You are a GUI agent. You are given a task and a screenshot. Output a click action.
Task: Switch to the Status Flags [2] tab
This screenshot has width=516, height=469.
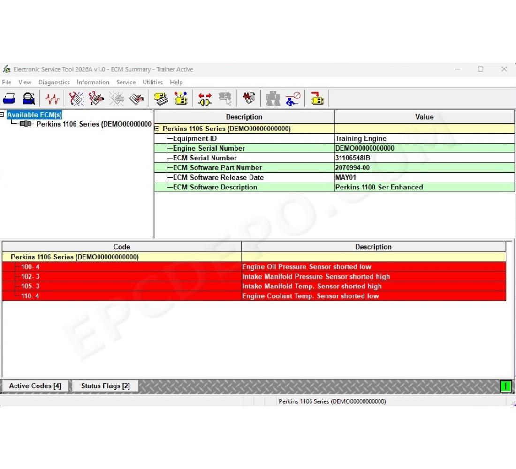coord(105,386)
